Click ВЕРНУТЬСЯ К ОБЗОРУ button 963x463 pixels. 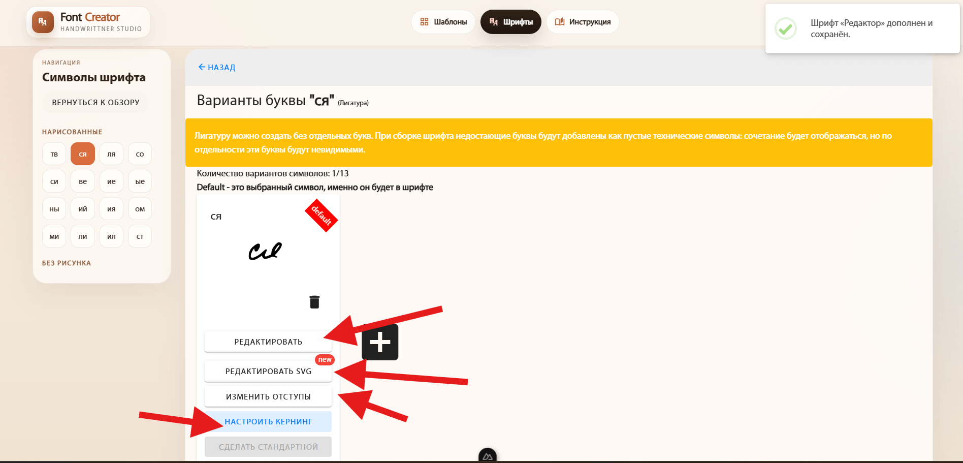coord(95,102)
